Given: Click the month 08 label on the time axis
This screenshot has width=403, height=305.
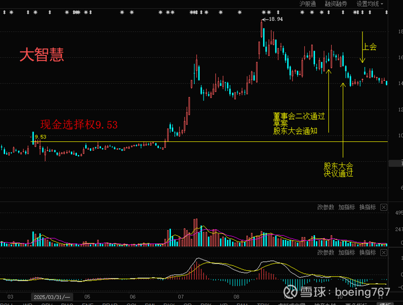Looking at the screenshot, I should pyautogui.click(x=237, y=297).
